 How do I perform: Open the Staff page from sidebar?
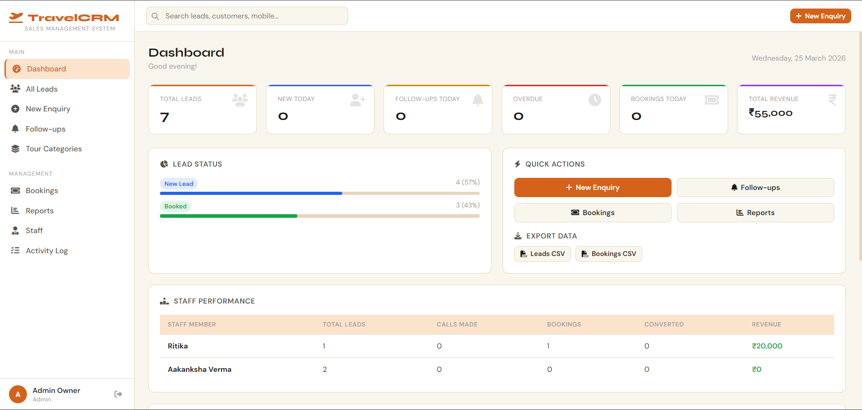pos(67,230)
